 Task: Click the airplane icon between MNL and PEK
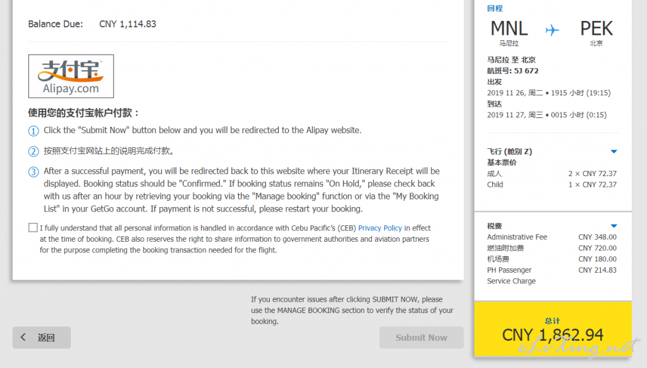(552, 30)
